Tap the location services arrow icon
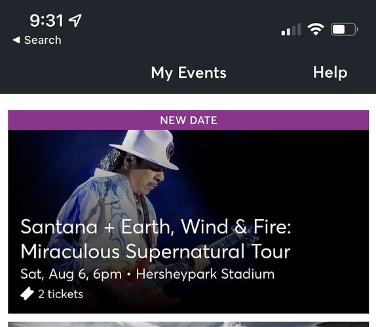 click(x=75, y=20)
